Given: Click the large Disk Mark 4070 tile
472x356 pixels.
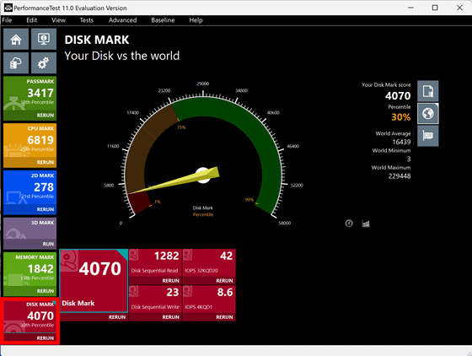Looking at the screenshot, I should click(x=94, y=281).
